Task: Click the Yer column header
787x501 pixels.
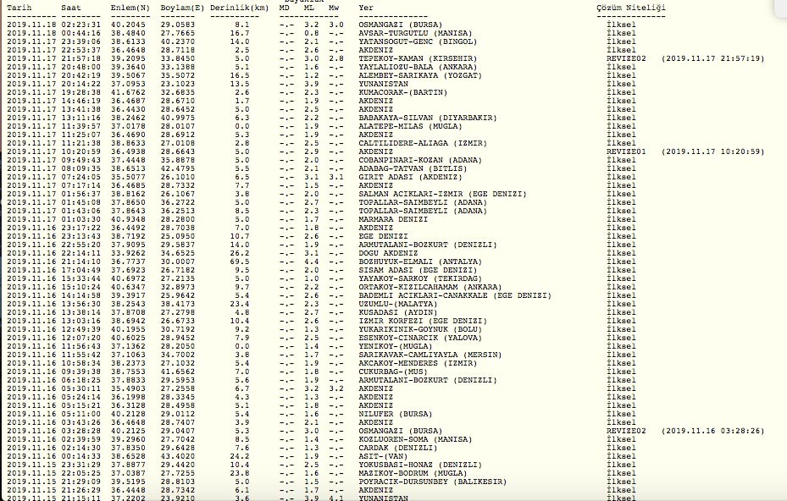Action: pyautogui.click(x=366, y=8)
